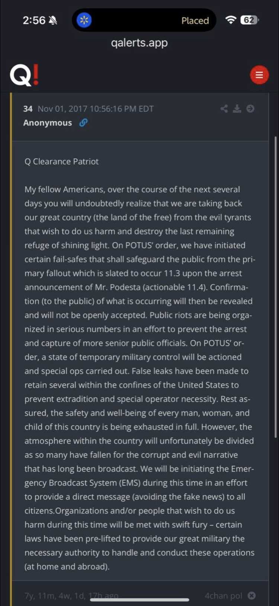Open the qalerts.app address bar
Image resolution: width=279 pixels, height=606 pixels.
coord(139,43)
